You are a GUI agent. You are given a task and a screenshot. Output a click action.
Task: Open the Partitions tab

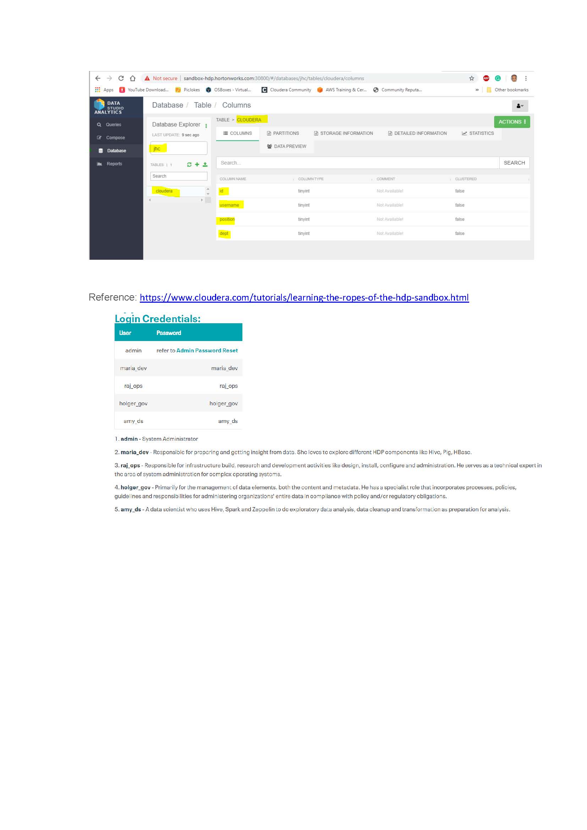pyautogui.click(x=283, y=133)
